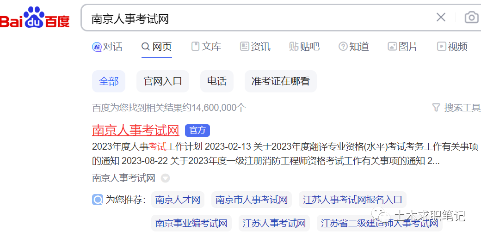Image resolution: width=481 pixels, height=237 pixels.
Task: Switch to 对话 AI tab
Action: (107, 47)
